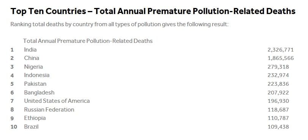
Task: Select Indonesia in the table
Action: click(x=37, y=75)
